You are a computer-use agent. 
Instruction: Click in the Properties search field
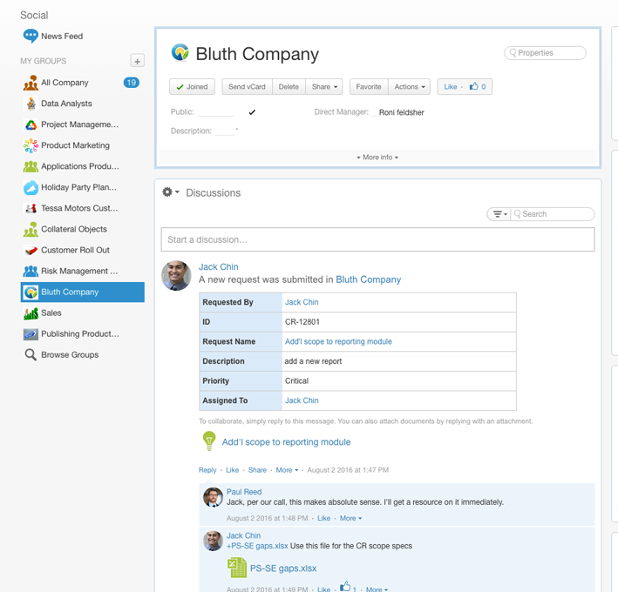pos(545,53)
